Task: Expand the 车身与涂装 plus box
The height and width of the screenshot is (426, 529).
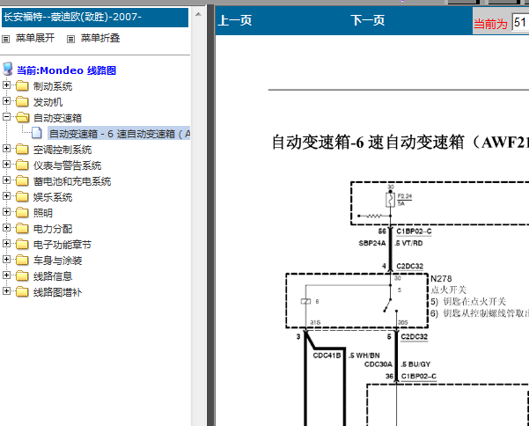Action: [x=6, y=260]
